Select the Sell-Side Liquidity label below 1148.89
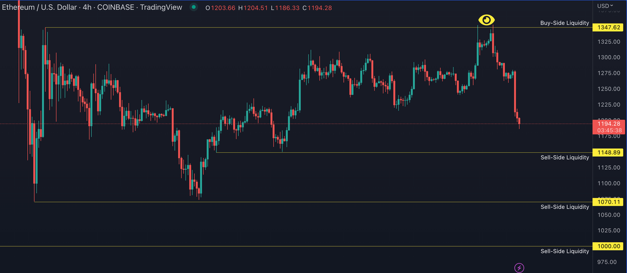The height and width of the screenshot is (273, 627). [x=564, y=157]
